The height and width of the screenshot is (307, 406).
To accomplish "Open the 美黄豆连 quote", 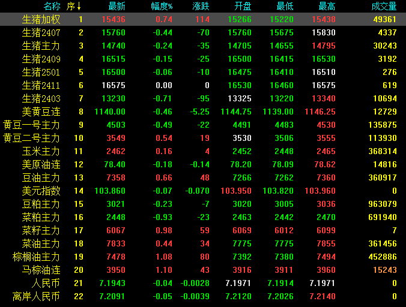I will coord(41,112).
